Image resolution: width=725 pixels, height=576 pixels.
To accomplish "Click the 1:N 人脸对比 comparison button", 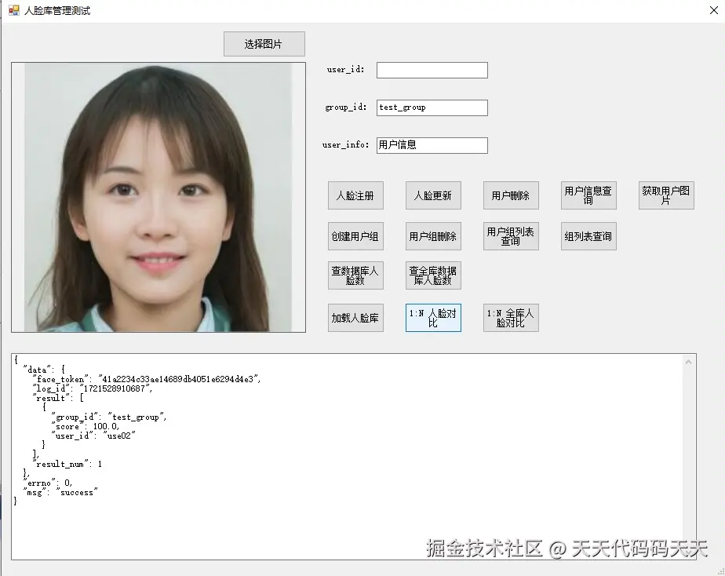I will [432, 318].
